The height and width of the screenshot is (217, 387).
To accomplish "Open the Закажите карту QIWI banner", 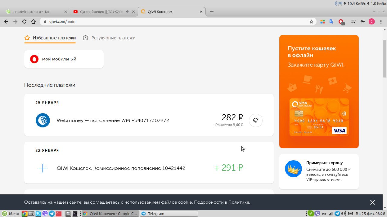I will [x=319, y=91].
